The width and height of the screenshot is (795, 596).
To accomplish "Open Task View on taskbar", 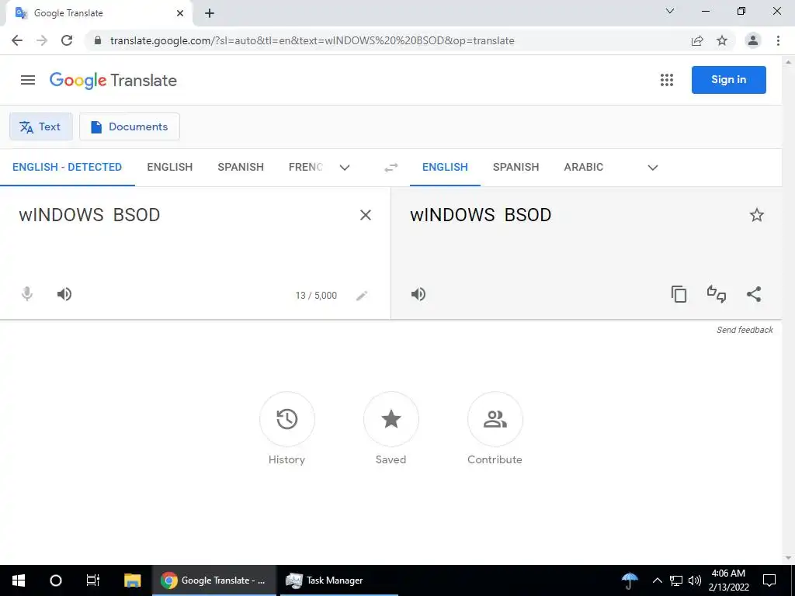I will pos(93,580).
